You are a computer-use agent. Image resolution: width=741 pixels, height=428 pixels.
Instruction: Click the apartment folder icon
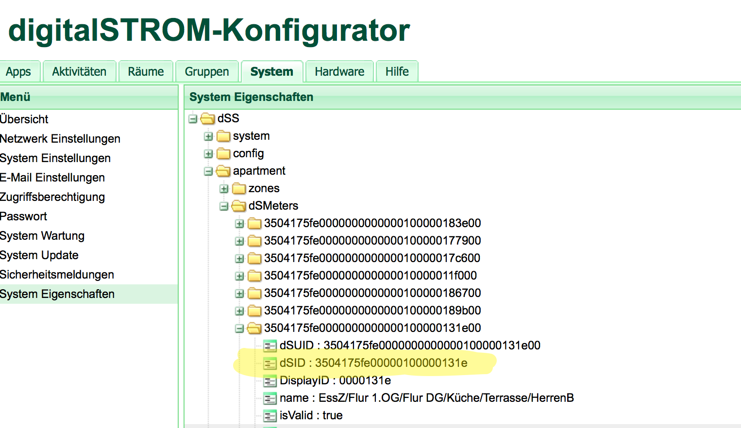(223, 171)
